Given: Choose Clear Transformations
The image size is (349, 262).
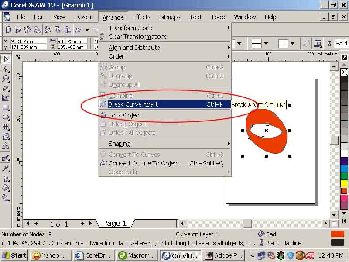Looking at the screenshot, I should (165, 37).
